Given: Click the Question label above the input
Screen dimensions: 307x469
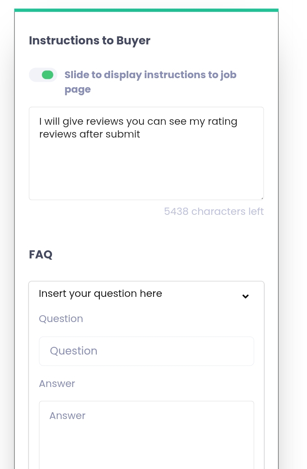Looking at the screenshot, I should tap(61, 319).
